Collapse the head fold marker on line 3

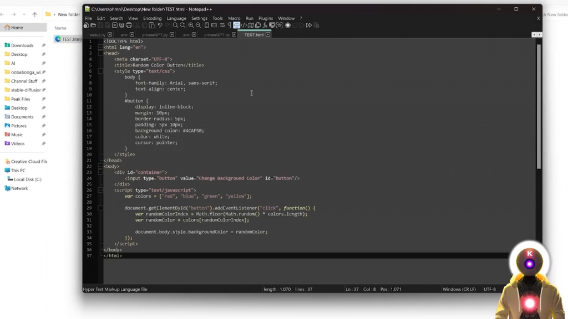(100, 53)
